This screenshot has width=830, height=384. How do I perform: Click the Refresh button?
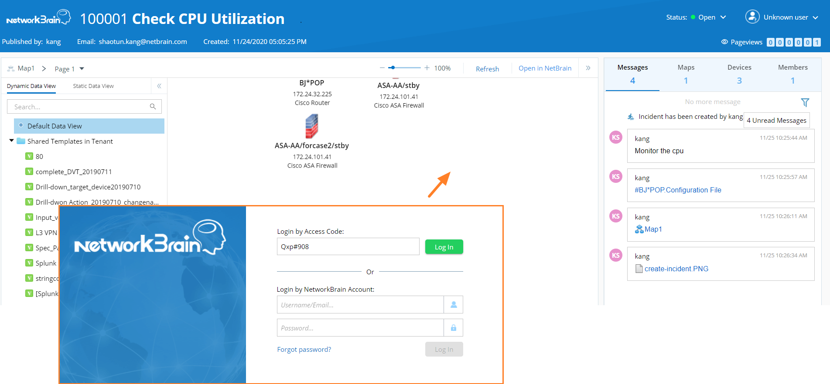[487, 69]
